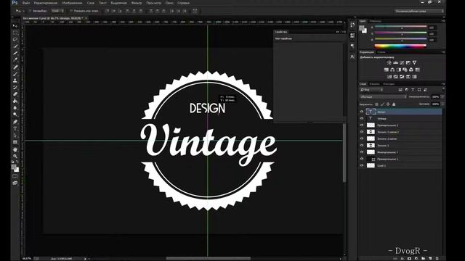Open the Файл menu

[x=26, y=3]
